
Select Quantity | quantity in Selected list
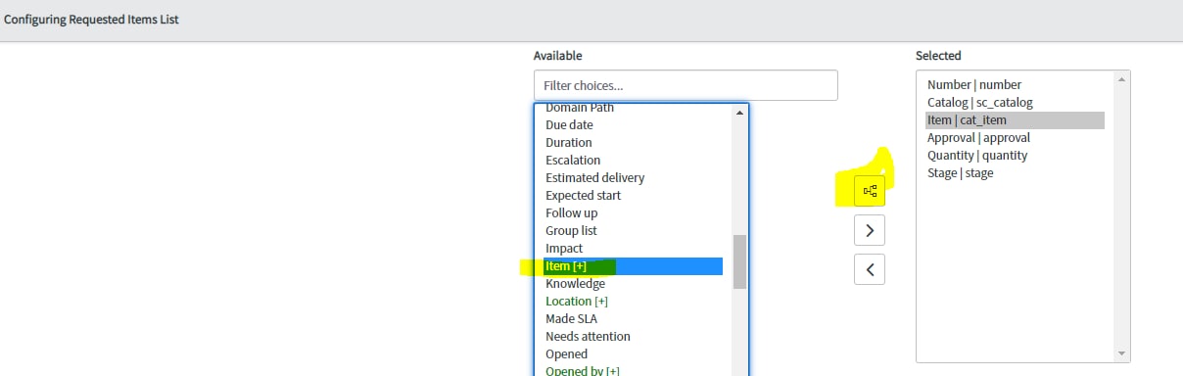[x=1015, y=156]
